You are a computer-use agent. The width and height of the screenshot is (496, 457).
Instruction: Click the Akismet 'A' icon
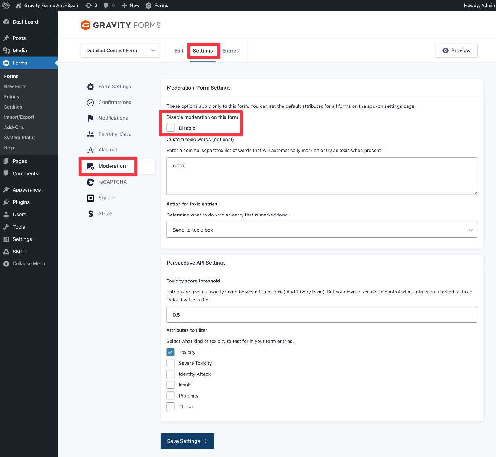tap(90, 150)
